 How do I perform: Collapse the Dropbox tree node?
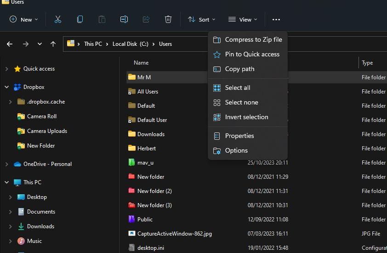pyautogui.click(x=6, y=87)
